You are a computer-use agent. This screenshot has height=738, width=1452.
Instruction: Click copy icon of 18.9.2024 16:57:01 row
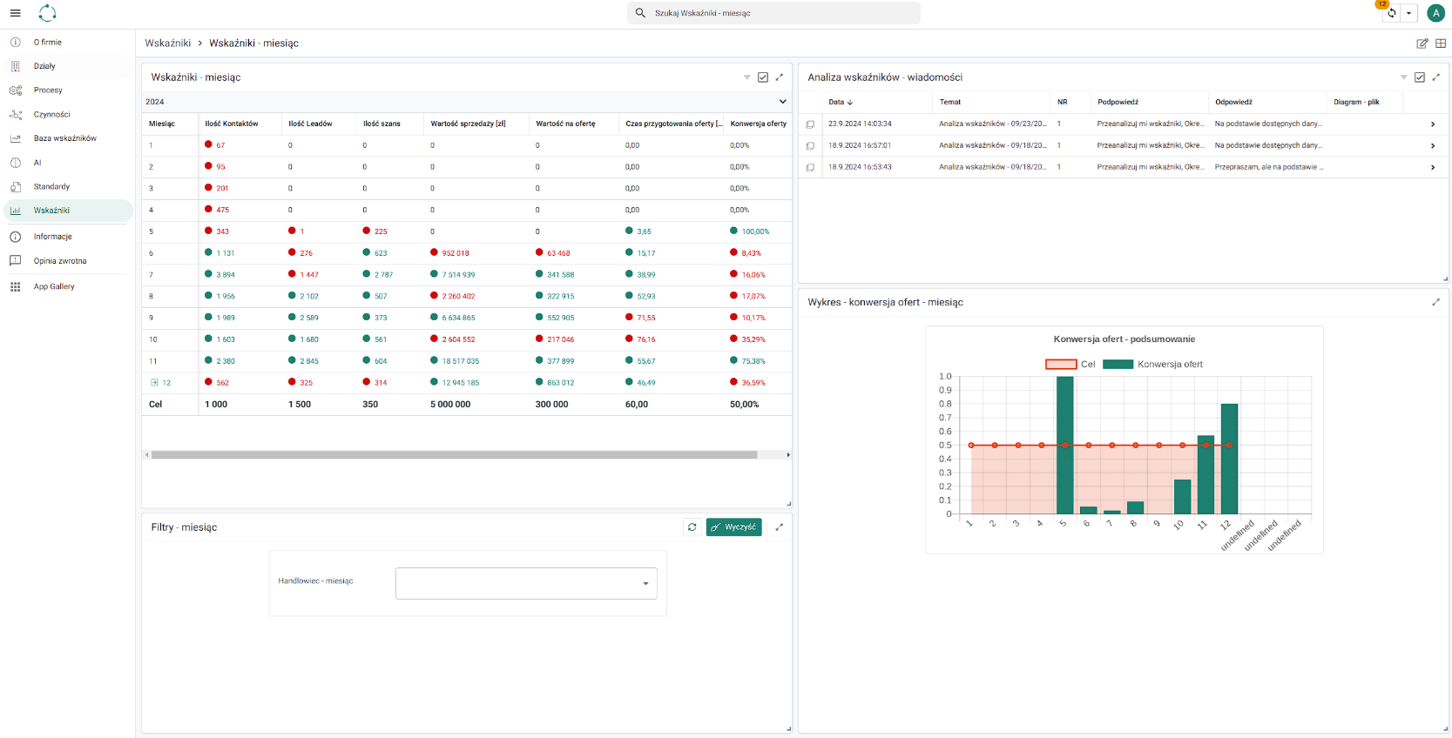tap(810, 146)
